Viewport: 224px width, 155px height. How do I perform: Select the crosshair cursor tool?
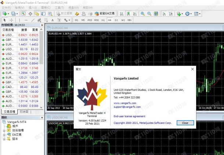point(11,20)
